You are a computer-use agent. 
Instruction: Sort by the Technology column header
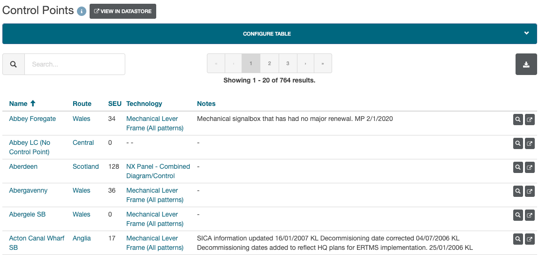coord(144,104)
